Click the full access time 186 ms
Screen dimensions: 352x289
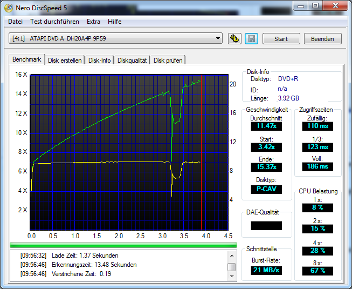click(318, 167)
